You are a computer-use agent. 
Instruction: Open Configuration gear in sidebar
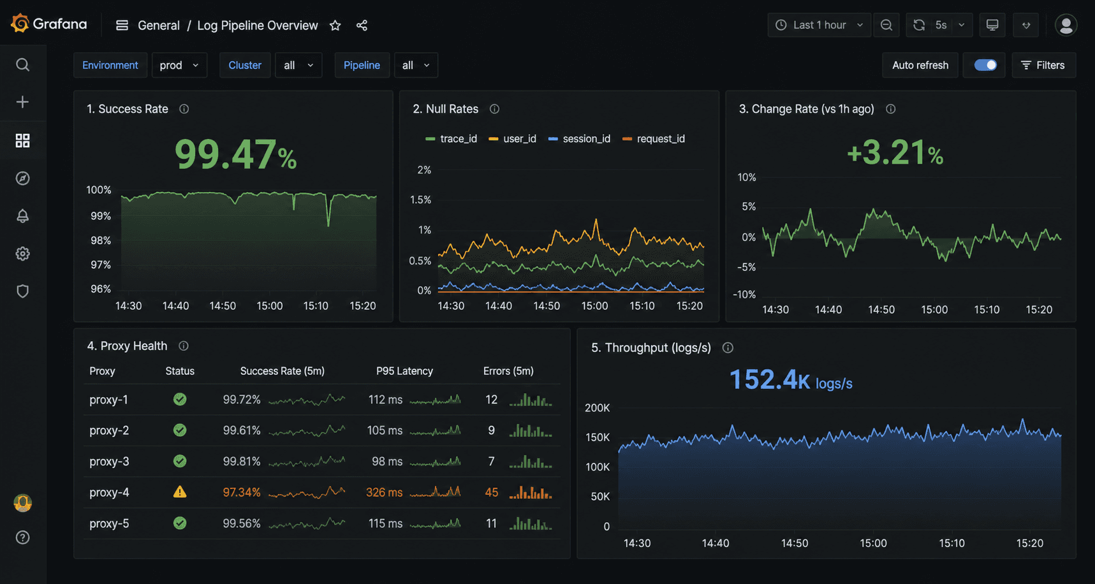click(x=22, y=253)
